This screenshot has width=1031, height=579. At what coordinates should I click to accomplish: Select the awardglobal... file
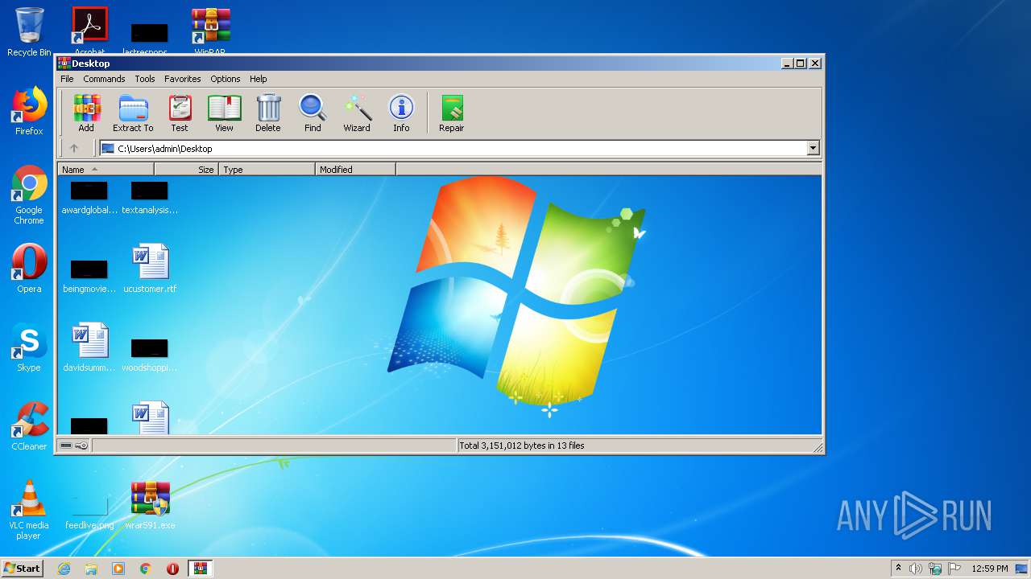point(89,198)
